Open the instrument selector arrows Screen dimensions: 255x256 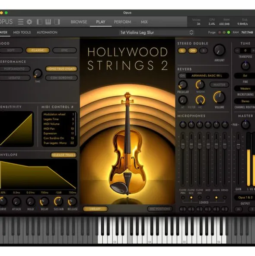[191, 32]
